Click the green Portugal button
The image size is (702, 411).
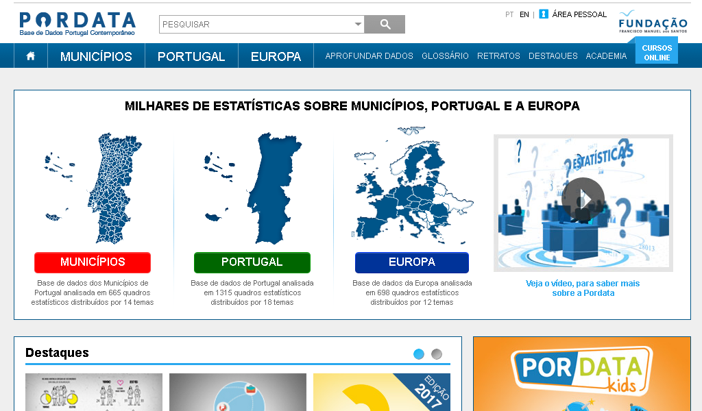pos(252,262)
